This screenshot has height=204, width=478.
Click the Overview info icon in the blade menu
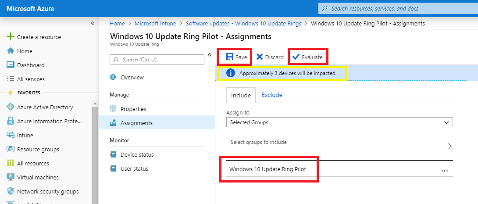(x=113, y=77)
